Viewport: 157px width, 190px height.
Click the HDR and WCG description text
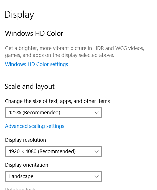[75, 52]
